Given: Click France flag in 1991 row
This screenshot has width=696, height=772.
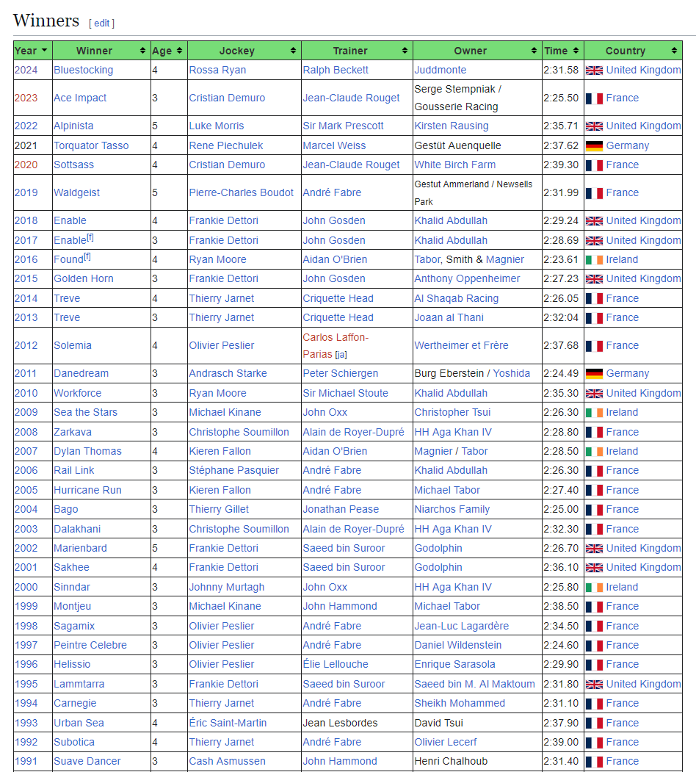Looking at the screenshot, I should (x=594, y=762).
